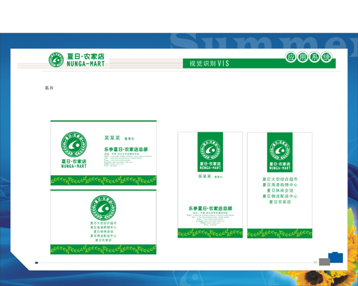Screen dimensions: 358x286
Task: Click the round logo on the lower horizontal card
Action: (103, 208)
